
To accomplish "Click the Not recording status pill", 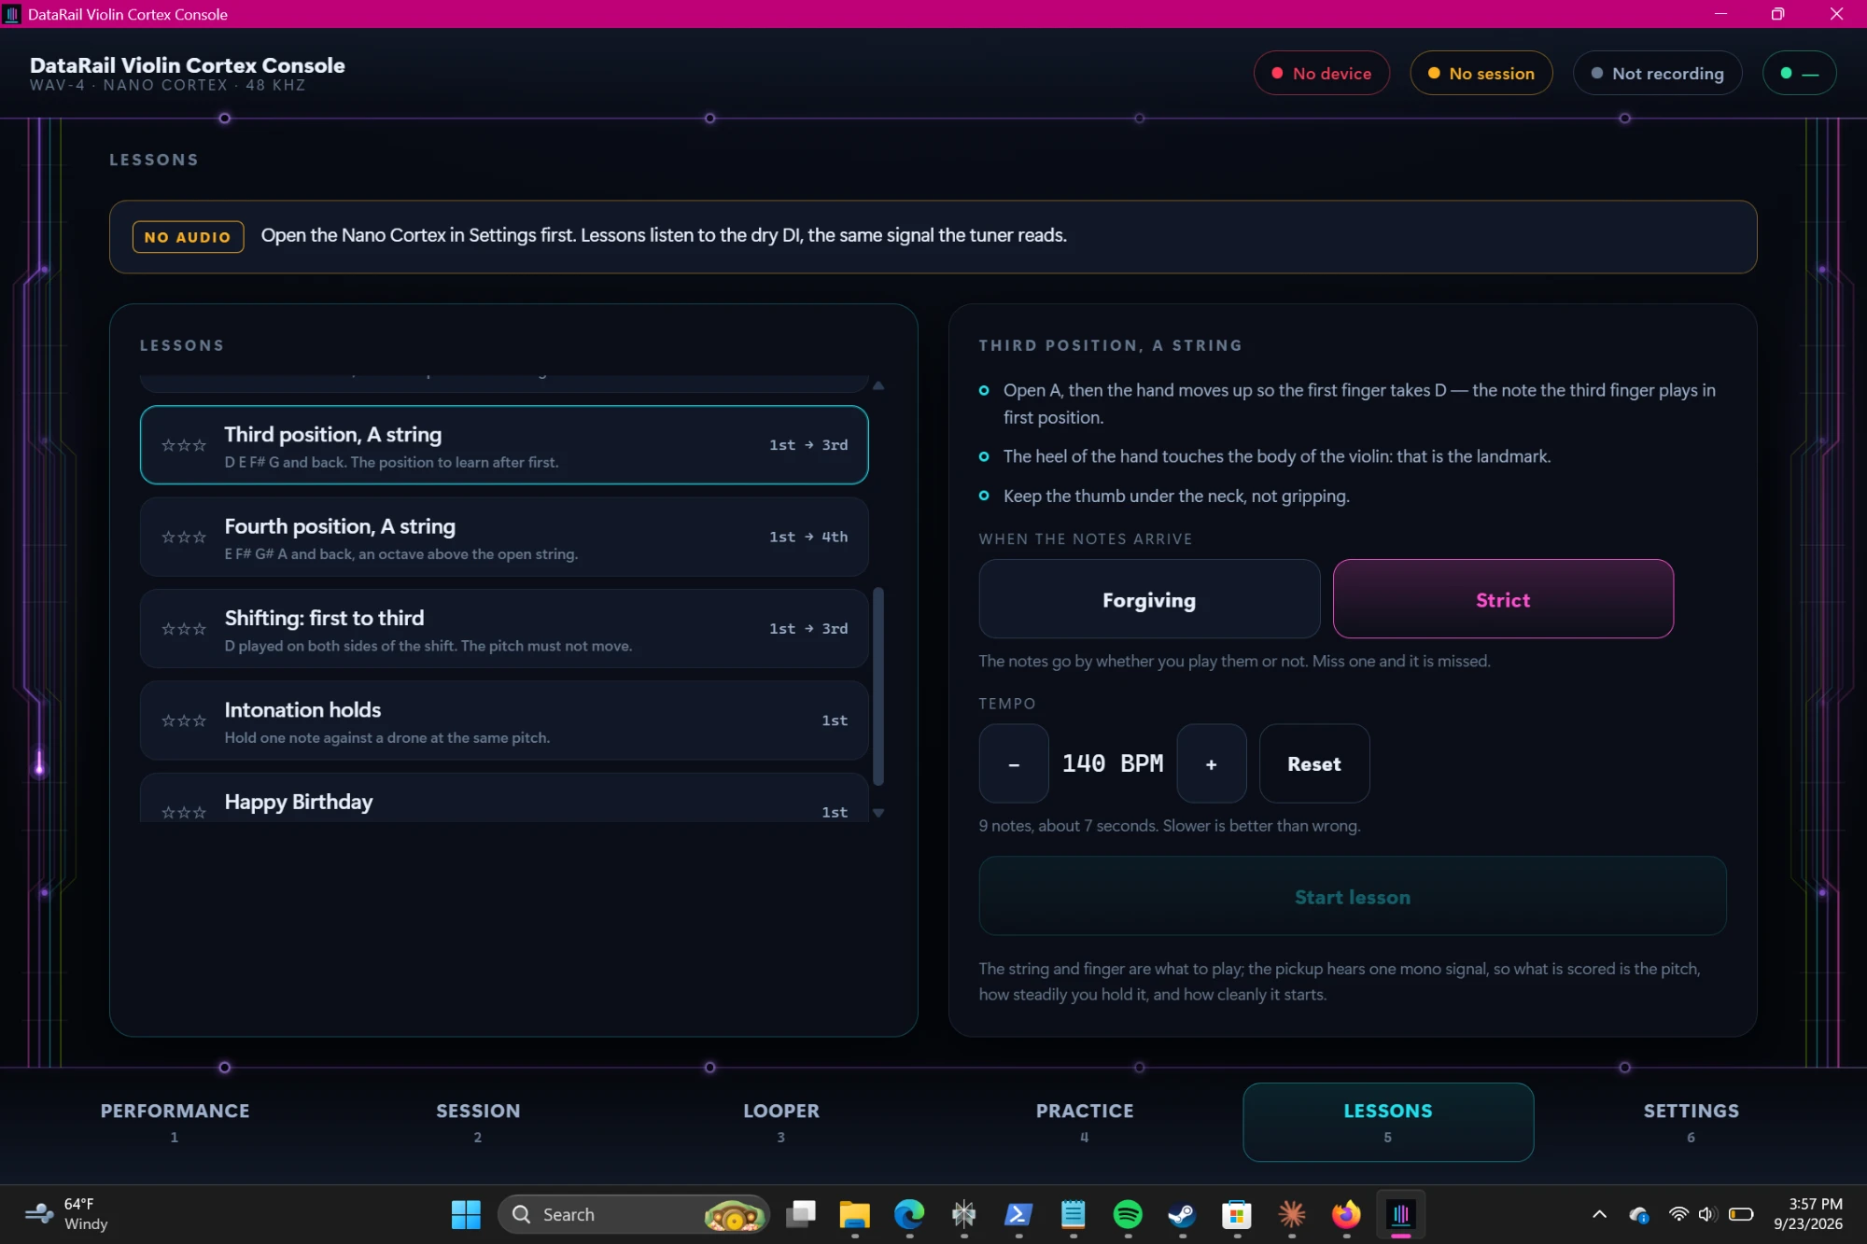I will [x=1657, y=73].
